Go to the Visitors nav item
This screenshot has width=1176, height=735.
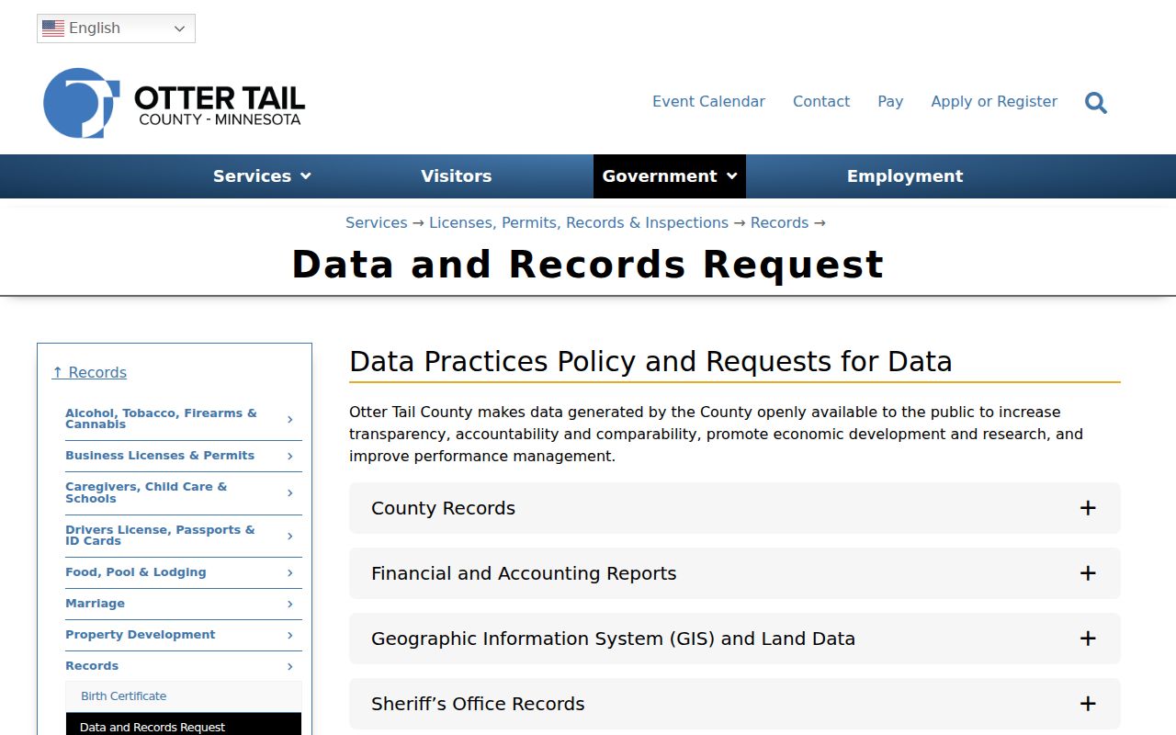pyautogui.click(x=457, y=176)
